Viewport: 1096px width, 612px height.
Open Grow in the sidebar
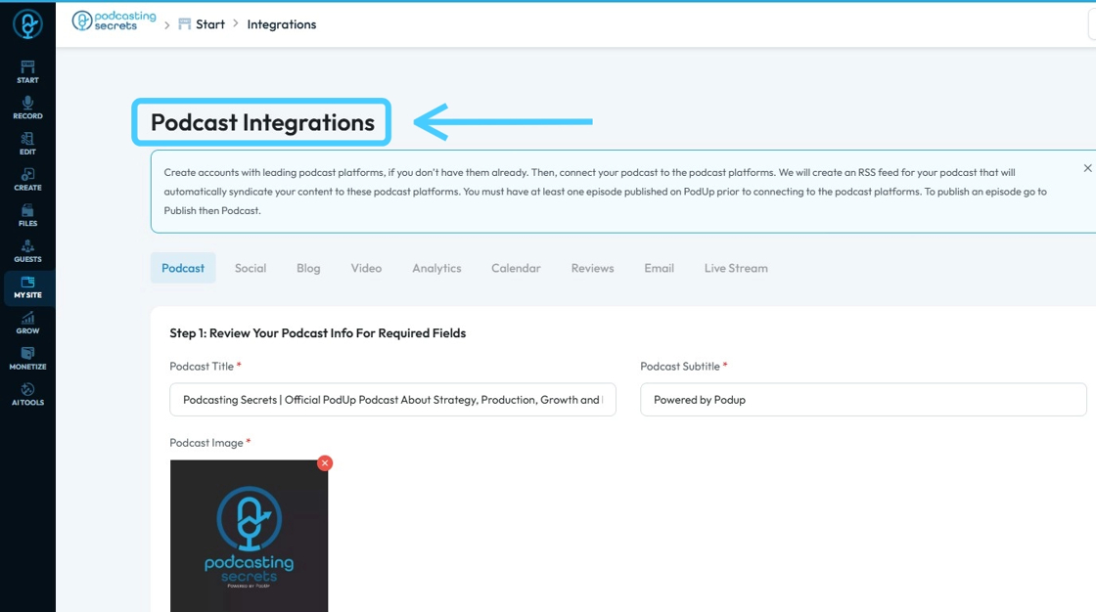[28, 323]
